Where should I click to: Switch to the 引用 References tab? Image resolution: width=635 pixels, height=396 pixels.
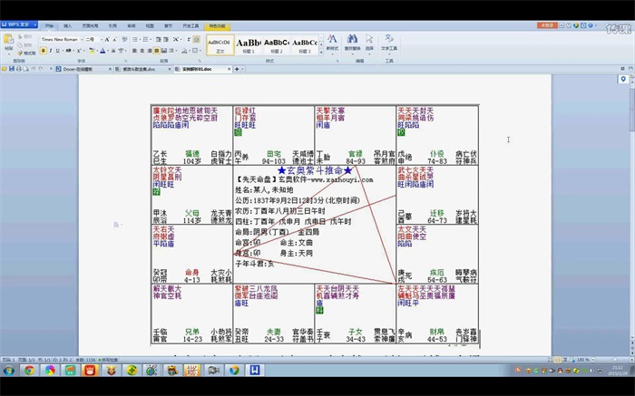(x=112, y=26)
